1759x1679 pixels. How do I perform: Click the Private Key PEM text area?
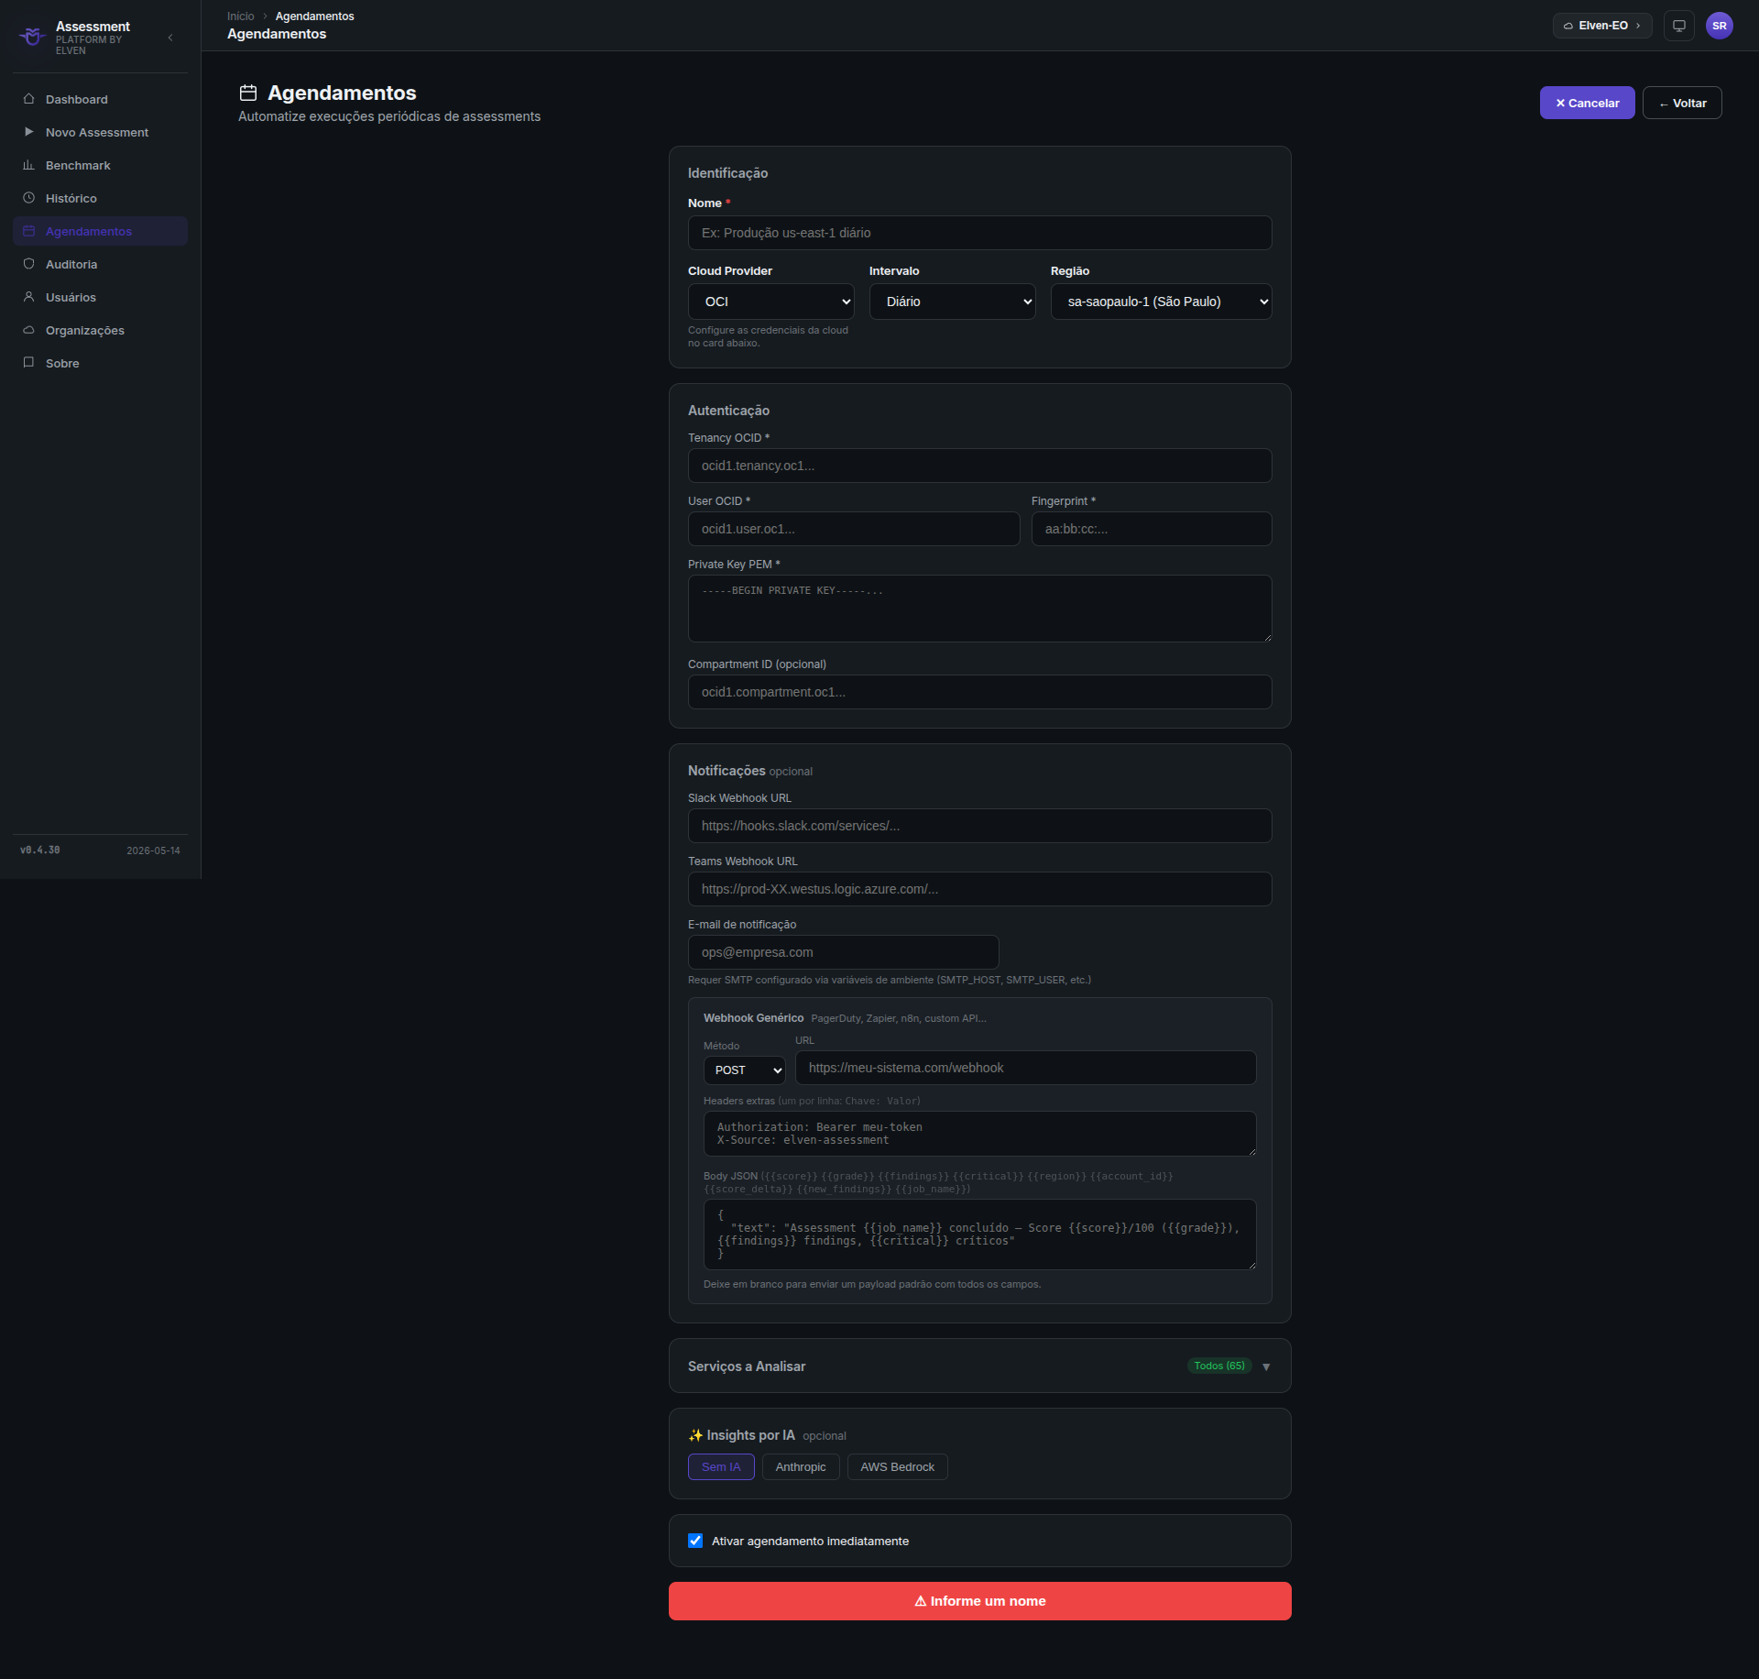click(979, 609)
